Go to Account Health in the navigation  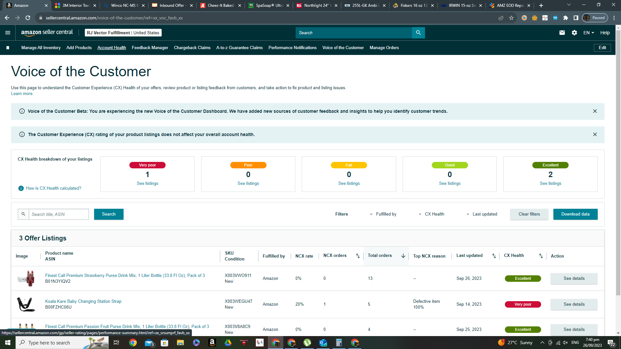pyautogui.click(x=112, y=48)
